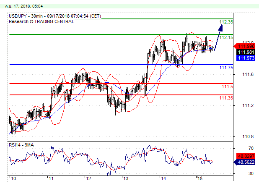Viewport: 259px width, 186px height.
Task: Click the date axis label 11
Action: 51,178
